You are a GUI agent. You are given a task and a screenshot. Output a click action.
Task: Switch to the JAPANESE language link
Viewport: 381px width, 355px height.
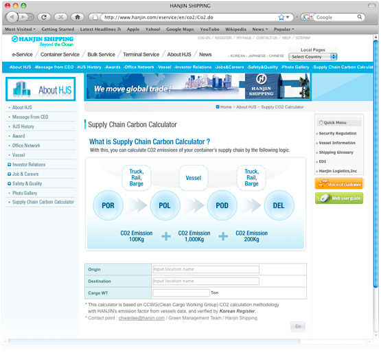point(257,56)
